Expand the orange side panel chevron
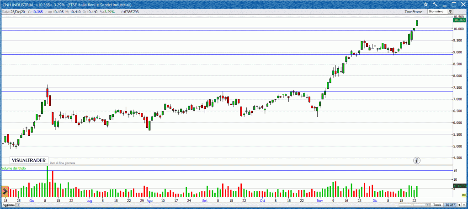The width and height of the screenshot is (468, 209). tap(5, 191)
